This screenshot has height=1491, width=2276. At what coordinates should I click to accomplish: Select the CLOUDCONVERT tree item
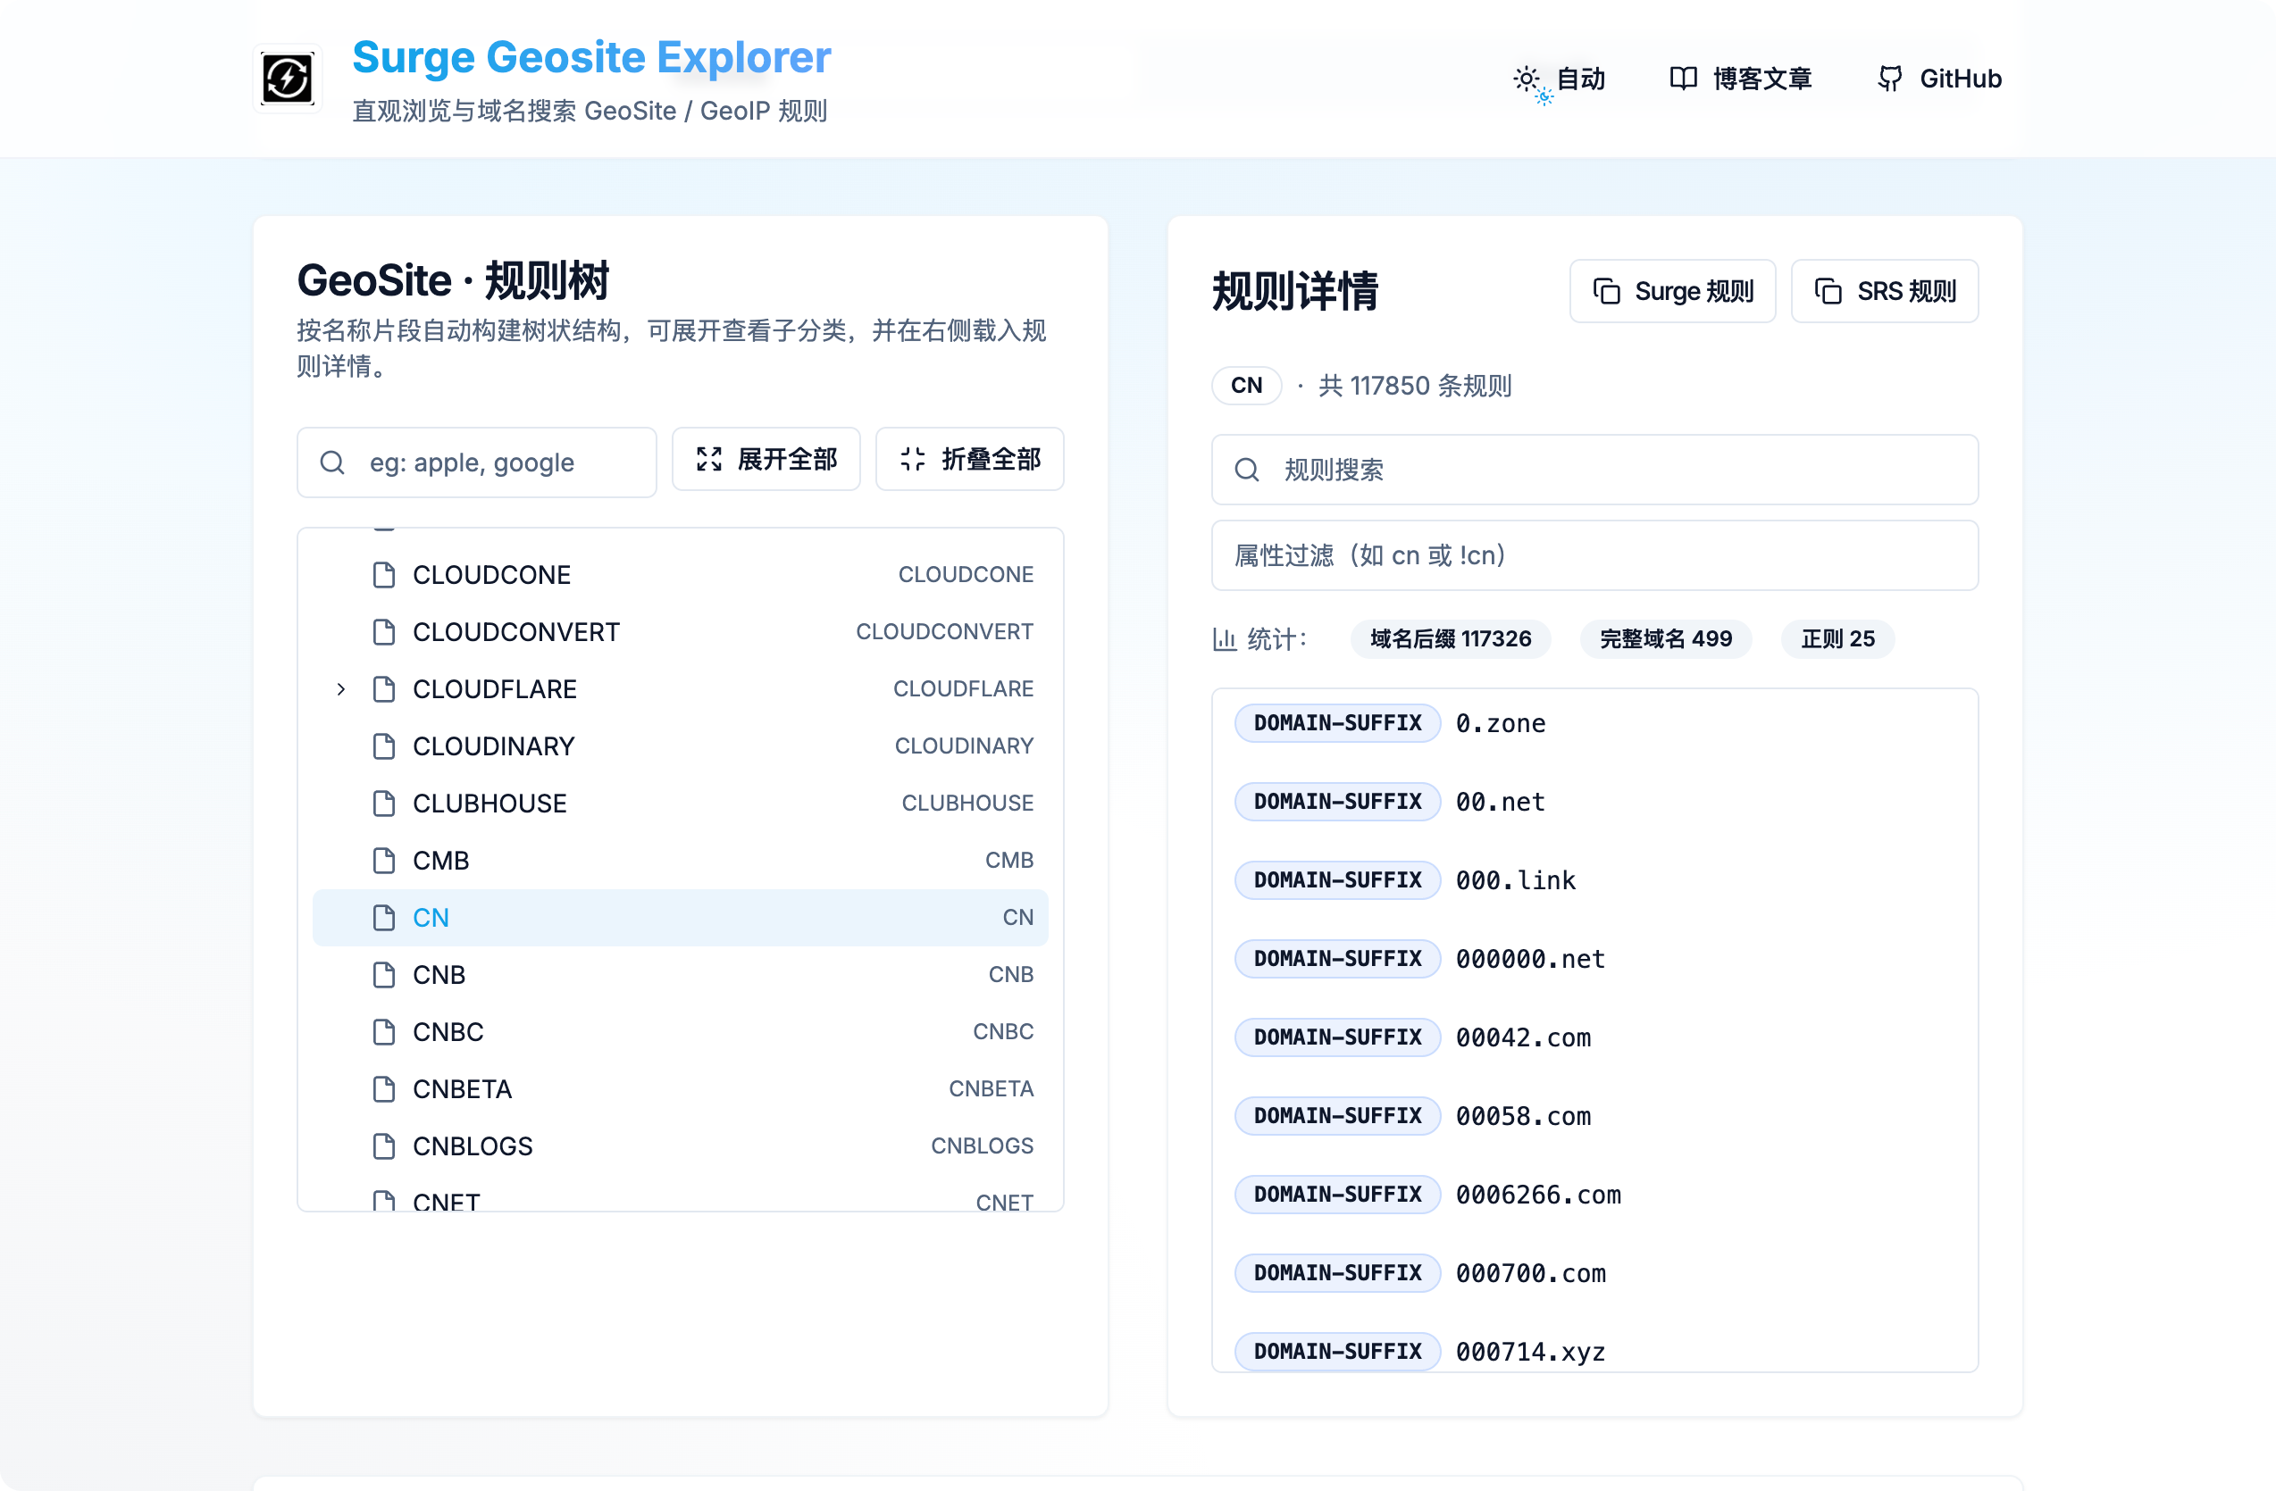pos(680,632)
